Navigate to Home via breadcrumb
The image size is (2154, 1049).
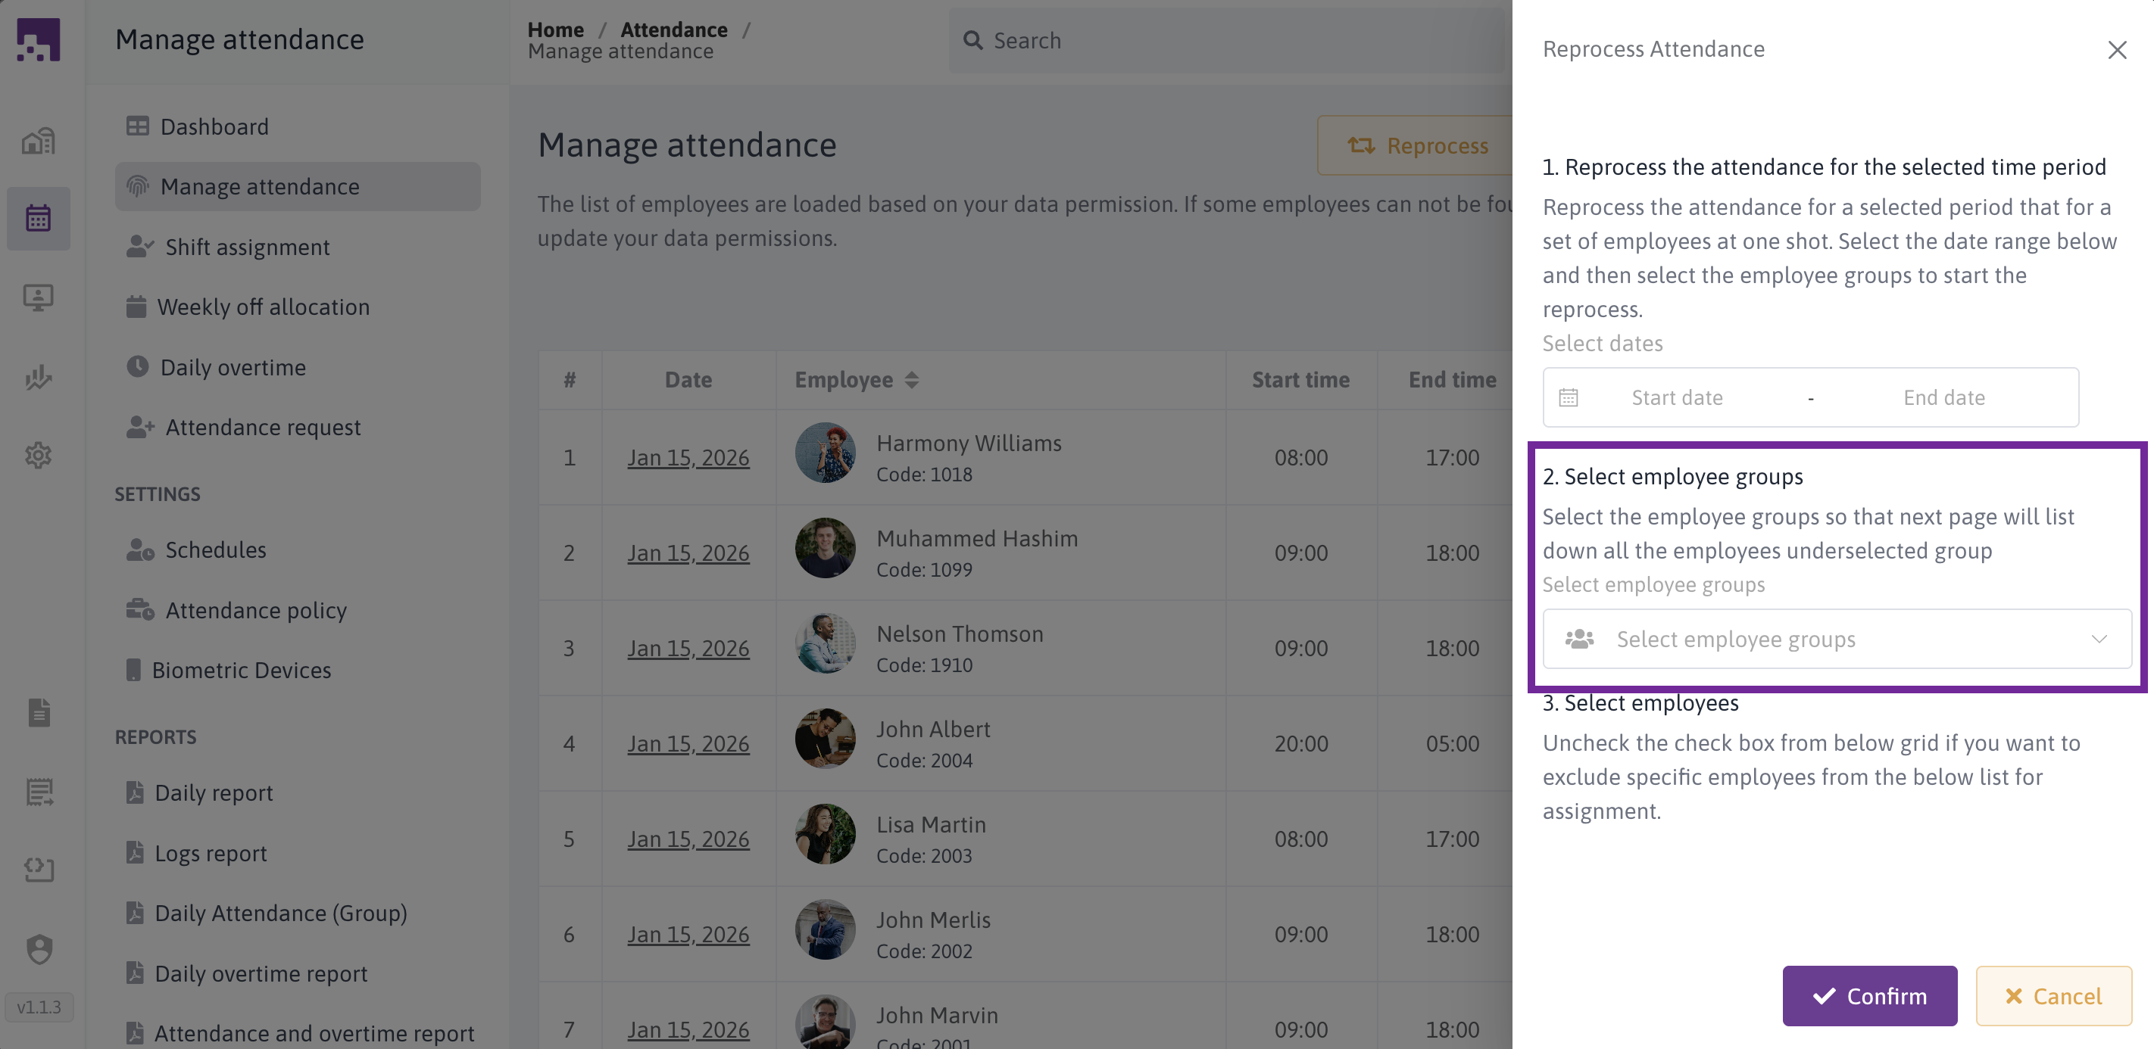pos(554,30)
